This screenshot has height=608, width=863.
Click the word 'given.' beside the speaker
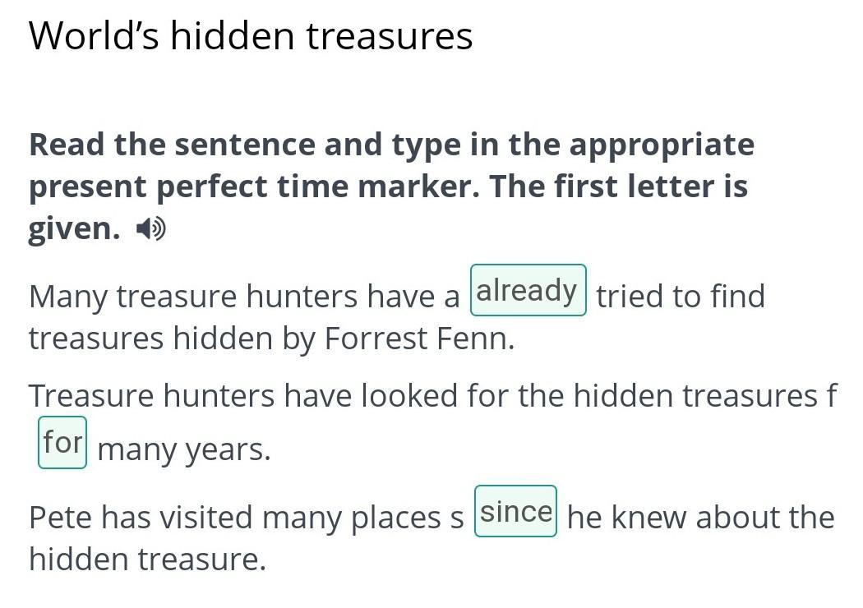(x=74, y=228)
